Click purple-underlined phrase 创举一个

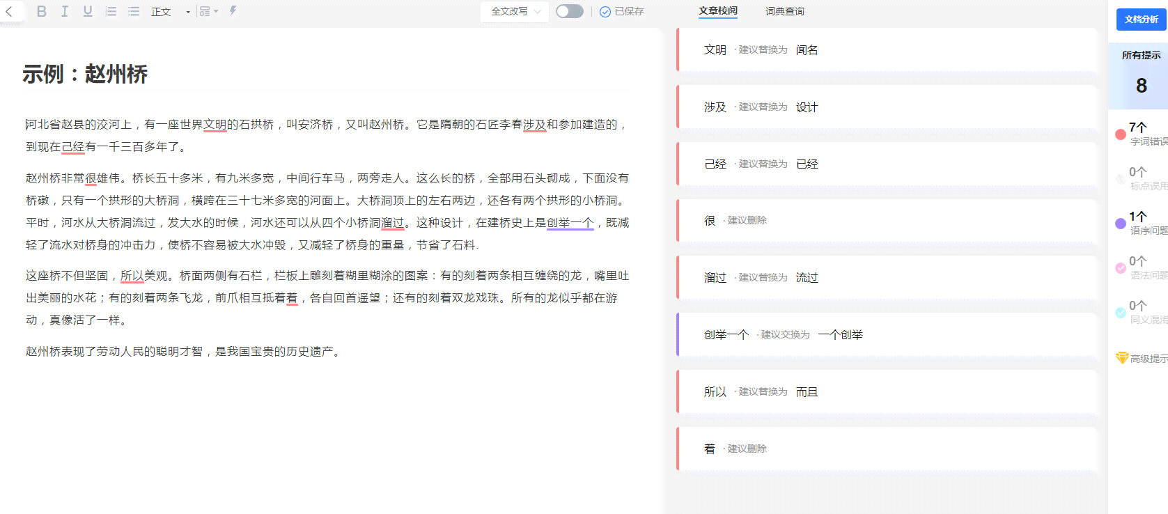click(570, 223)
